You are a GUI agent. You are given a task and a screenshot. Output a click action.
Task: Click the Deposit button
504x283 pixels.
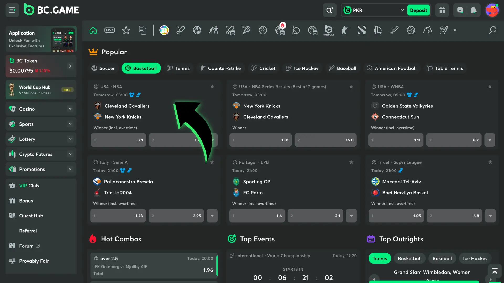418,10
